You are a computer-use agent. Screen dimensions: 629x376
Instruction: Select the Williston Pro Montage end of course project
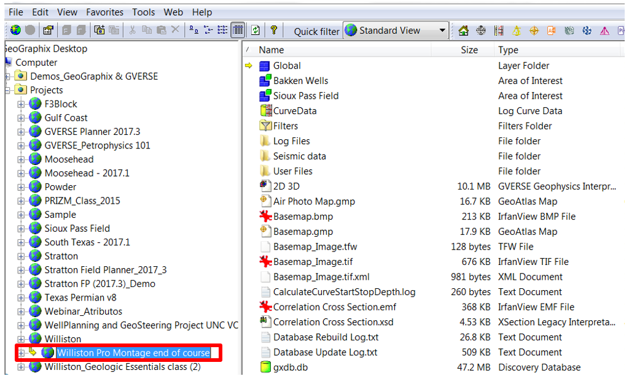click(x=133, y=353)
